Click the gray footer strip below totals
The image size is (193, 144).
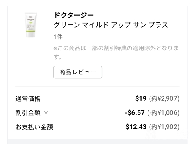[97, 142]
